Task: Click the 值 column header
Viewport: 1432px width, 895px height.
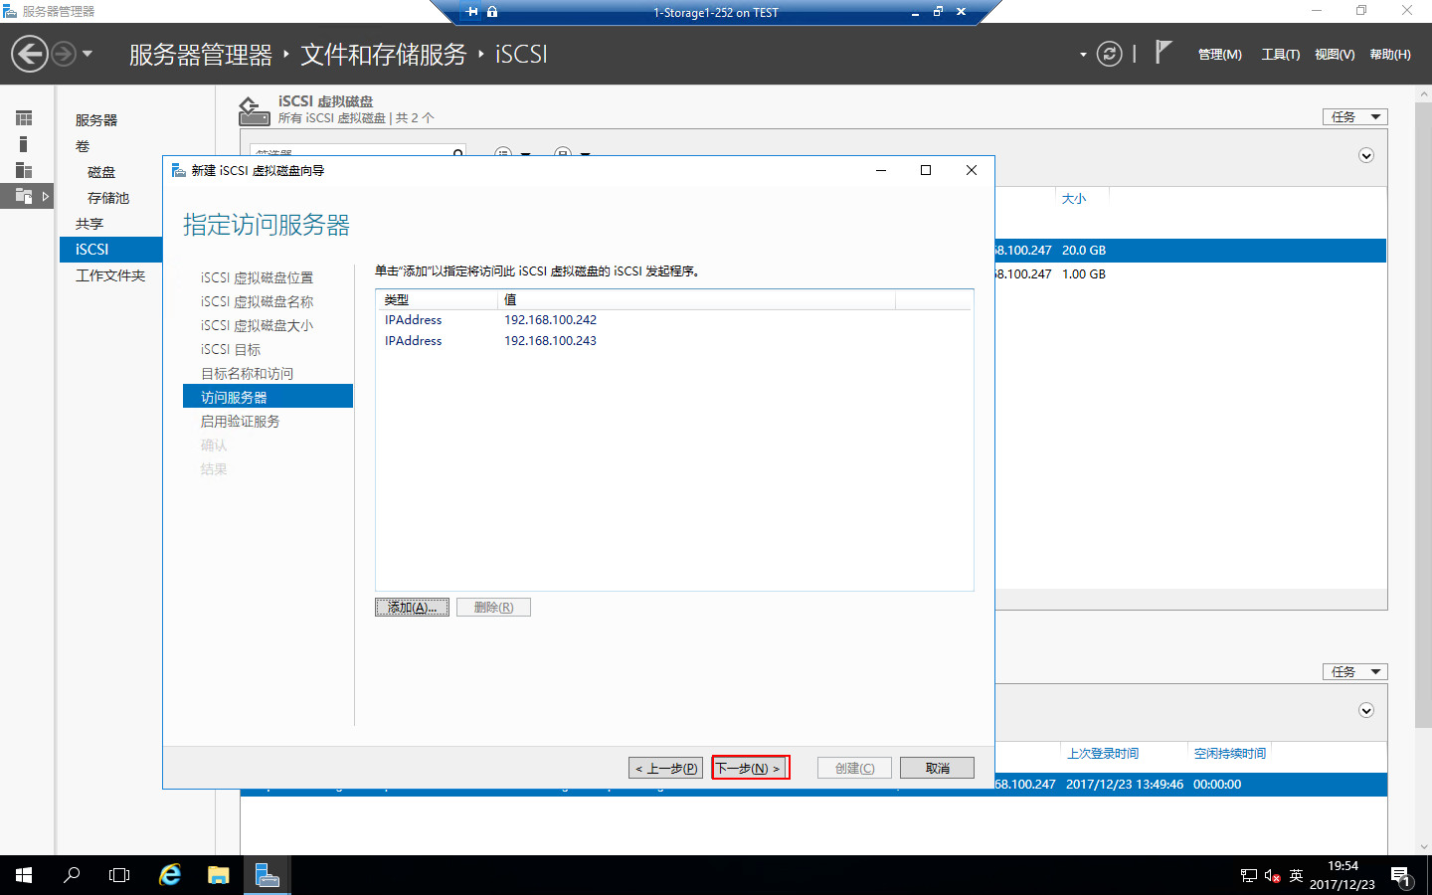Action: point(695,299)
